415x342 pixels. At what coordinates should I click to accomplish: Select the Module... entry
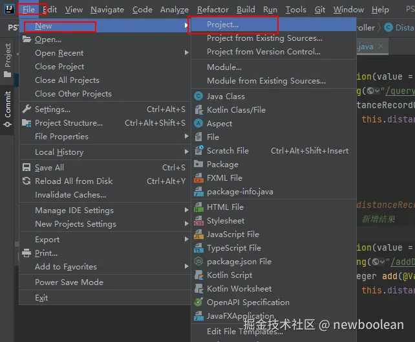pos(273,67)
